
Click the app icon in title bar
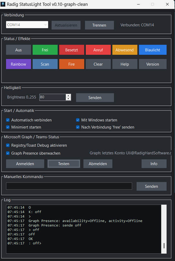click(x=3, y=4)
